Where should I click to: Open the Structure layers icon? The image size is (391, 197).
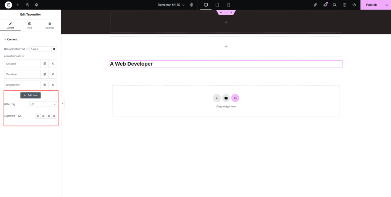tap(37, 5)
